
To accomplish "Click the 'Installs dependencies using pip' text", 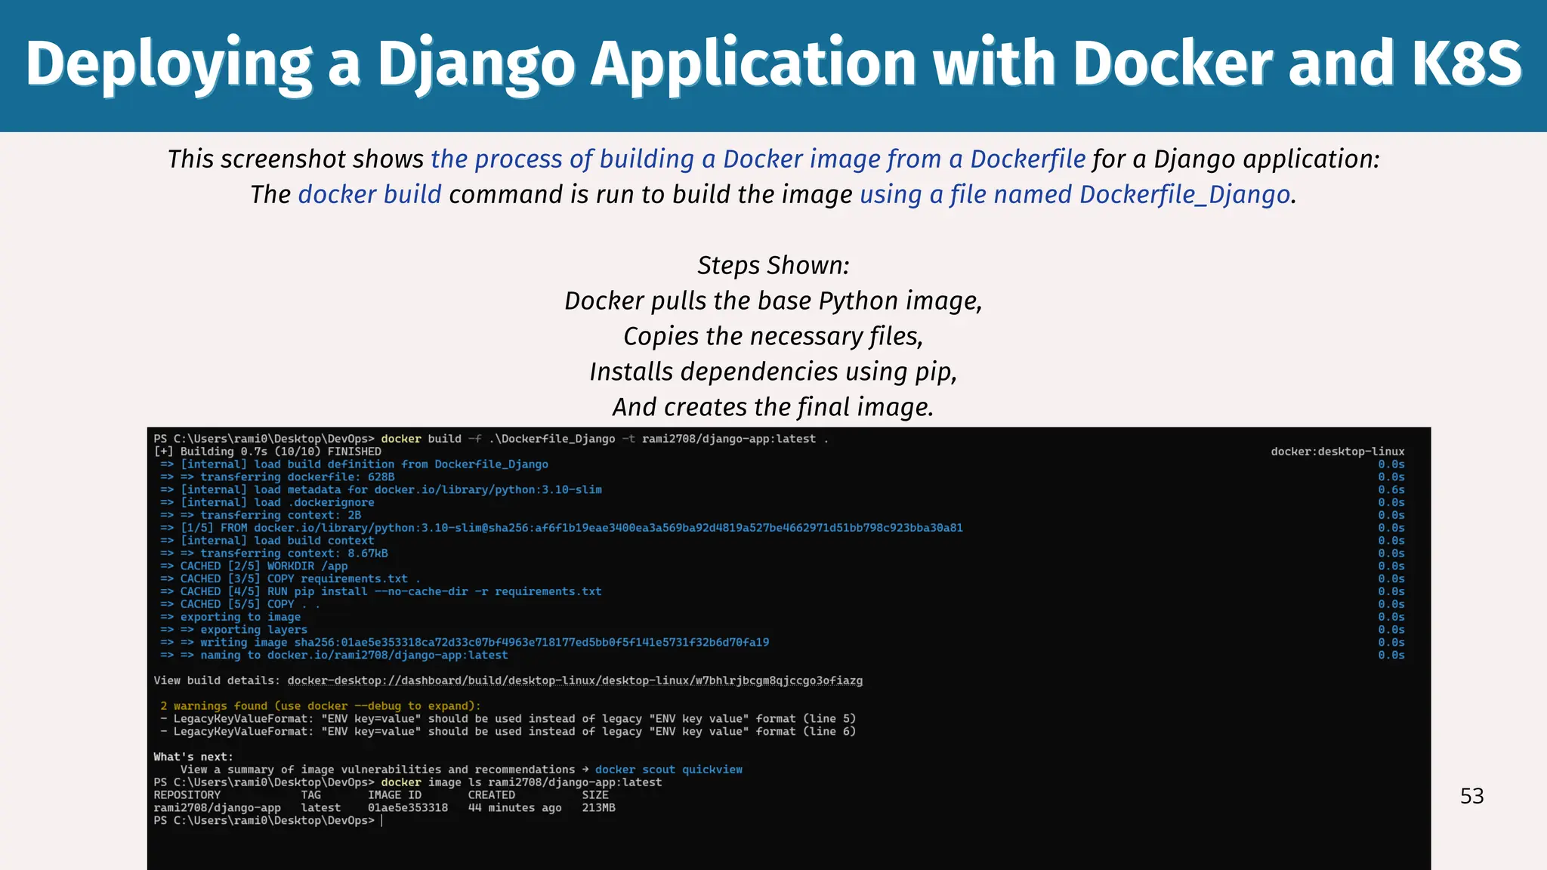I will [773, 372].
